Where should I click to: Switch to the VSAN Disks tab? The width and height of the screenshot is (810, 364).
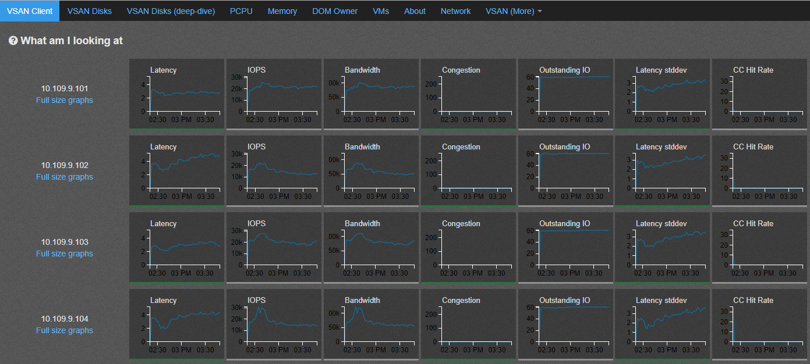coord(90,11)
